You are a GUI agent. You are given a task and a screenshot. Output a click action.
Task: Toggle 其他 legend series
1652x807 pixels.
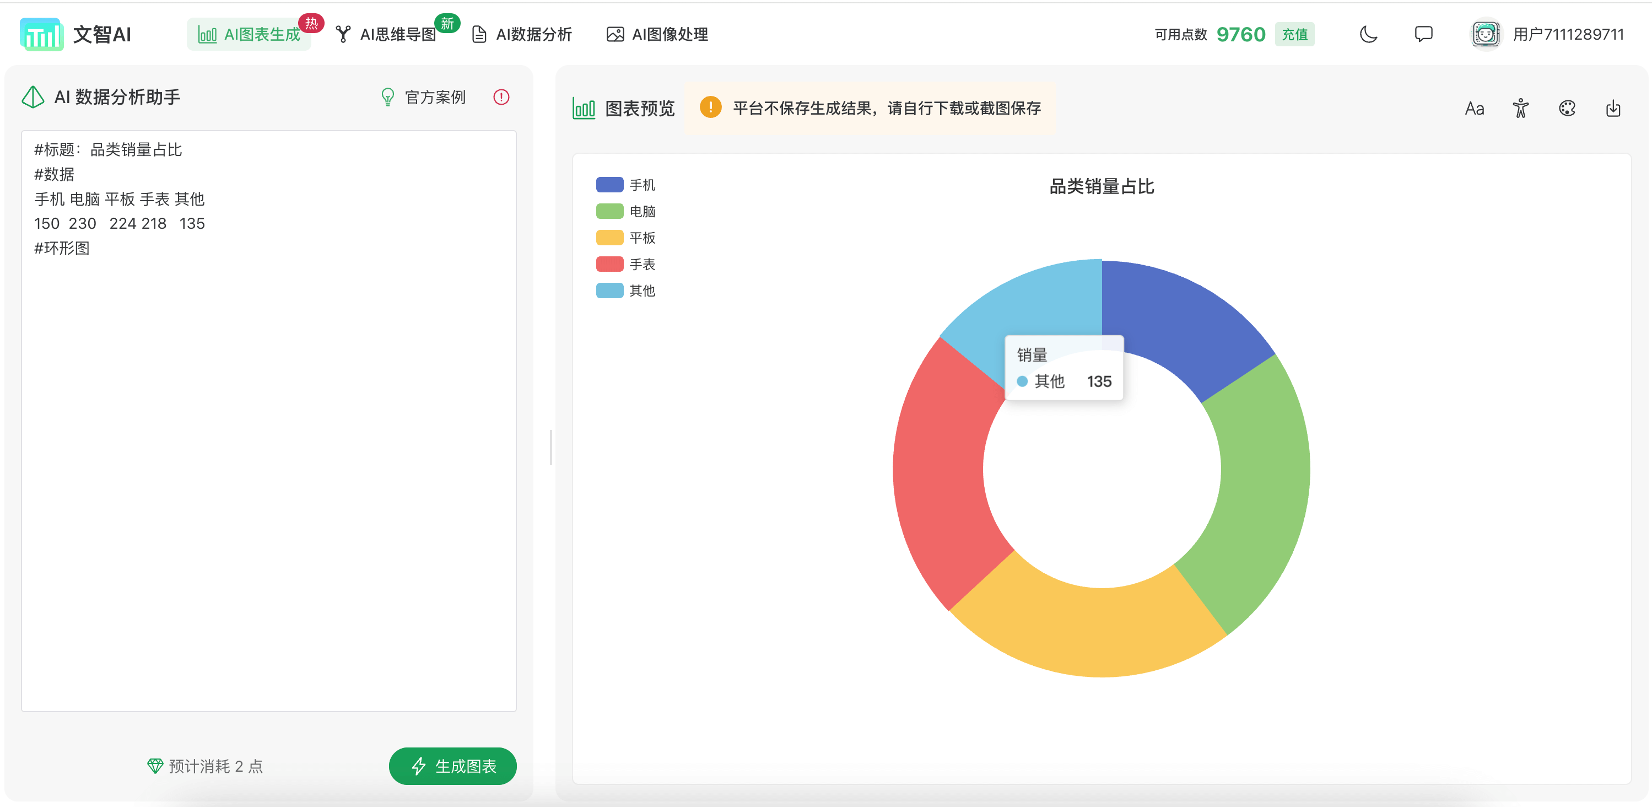tap(625, 290)
